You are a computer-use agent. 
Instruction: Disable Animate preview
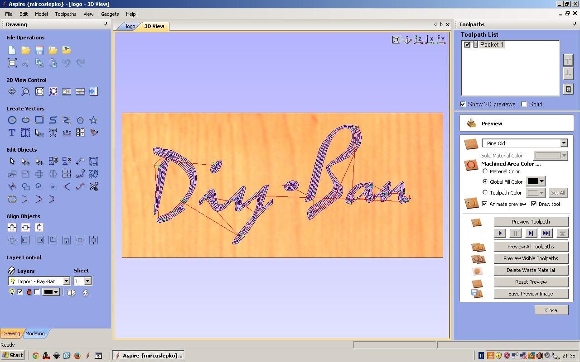pyautogui.click(x=485, y=204)
